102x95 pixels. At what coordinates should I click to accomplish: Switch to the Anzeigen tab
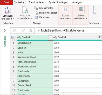[x=77, y=2]
